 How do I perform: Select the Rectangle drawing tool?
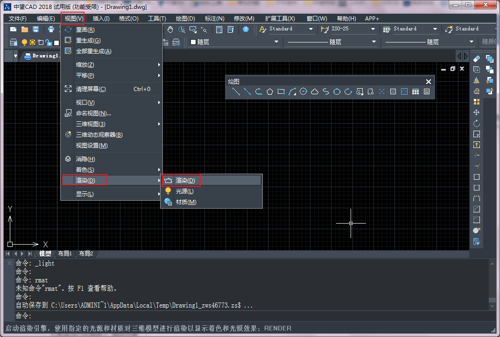click(281, 92)
